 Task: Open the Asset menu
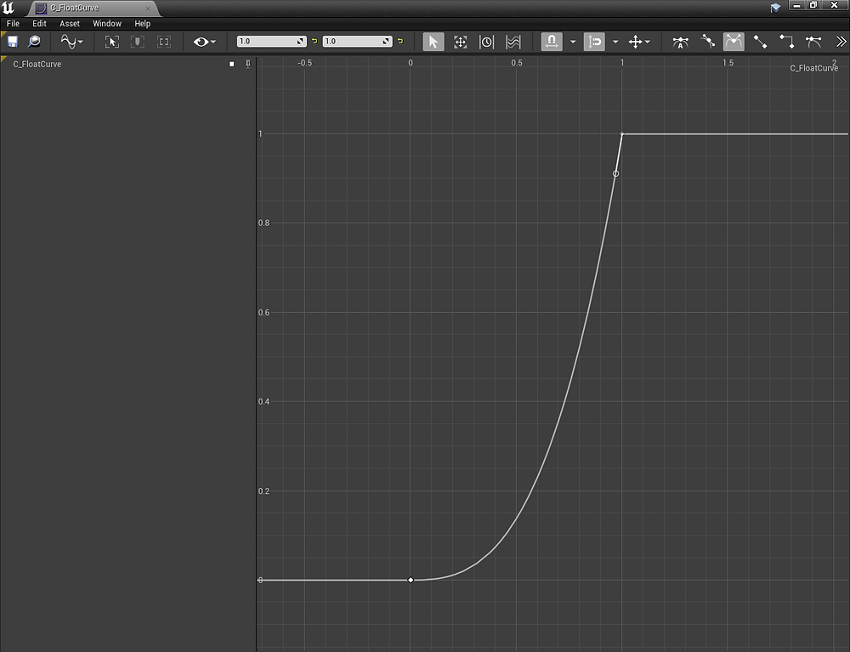(x=68, y=23)
